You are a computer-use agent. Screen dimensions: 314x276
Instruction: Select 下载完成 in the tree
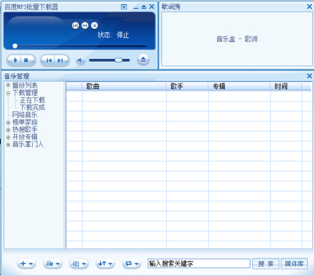tap(32, 107)
